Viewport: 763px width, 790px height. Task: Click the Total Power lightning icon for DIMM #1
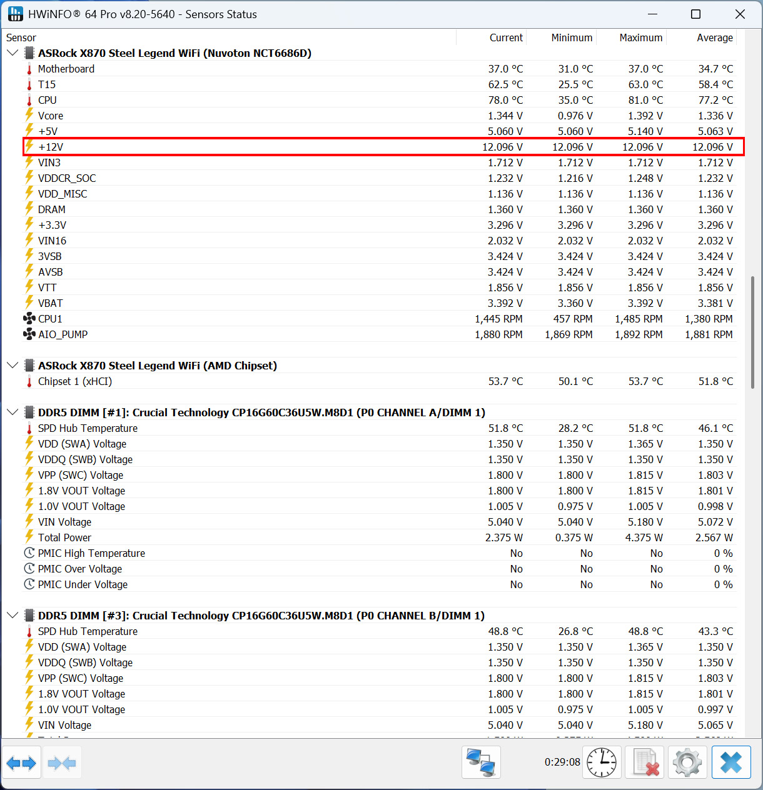[29, 537]
